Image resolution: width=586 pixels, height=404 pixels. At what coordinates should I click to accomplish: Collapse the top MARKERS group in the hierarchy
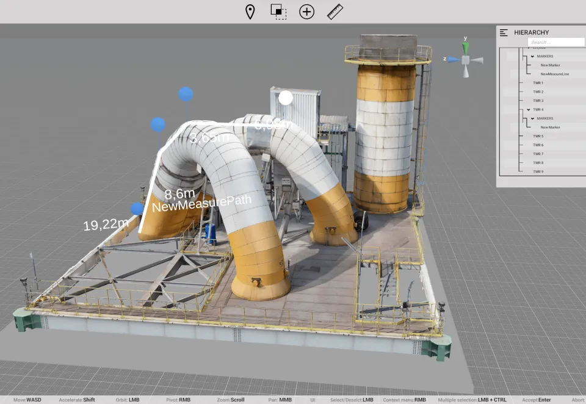533,56
